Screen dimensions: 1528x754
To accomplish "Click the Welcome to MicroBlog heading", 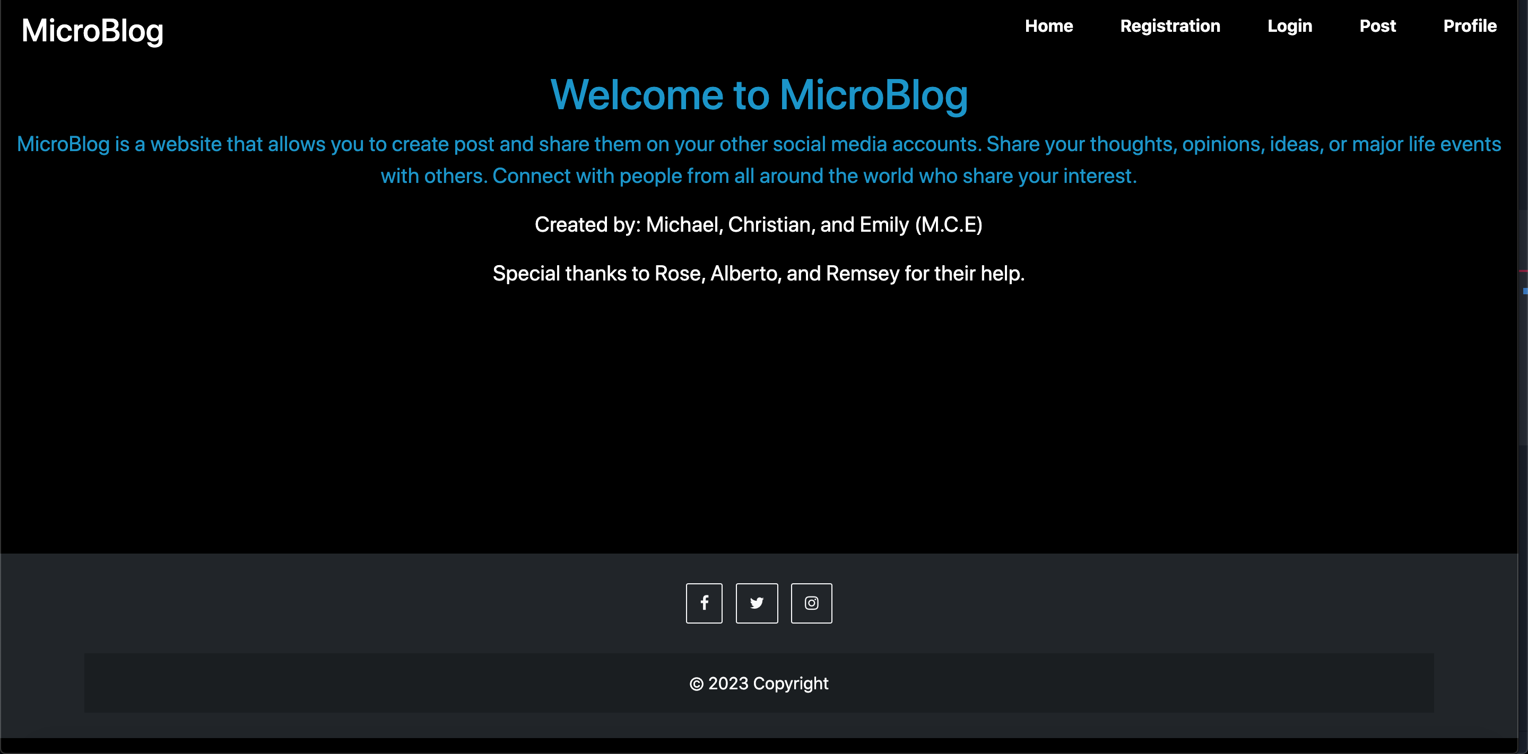I will [x=759, y=95].
